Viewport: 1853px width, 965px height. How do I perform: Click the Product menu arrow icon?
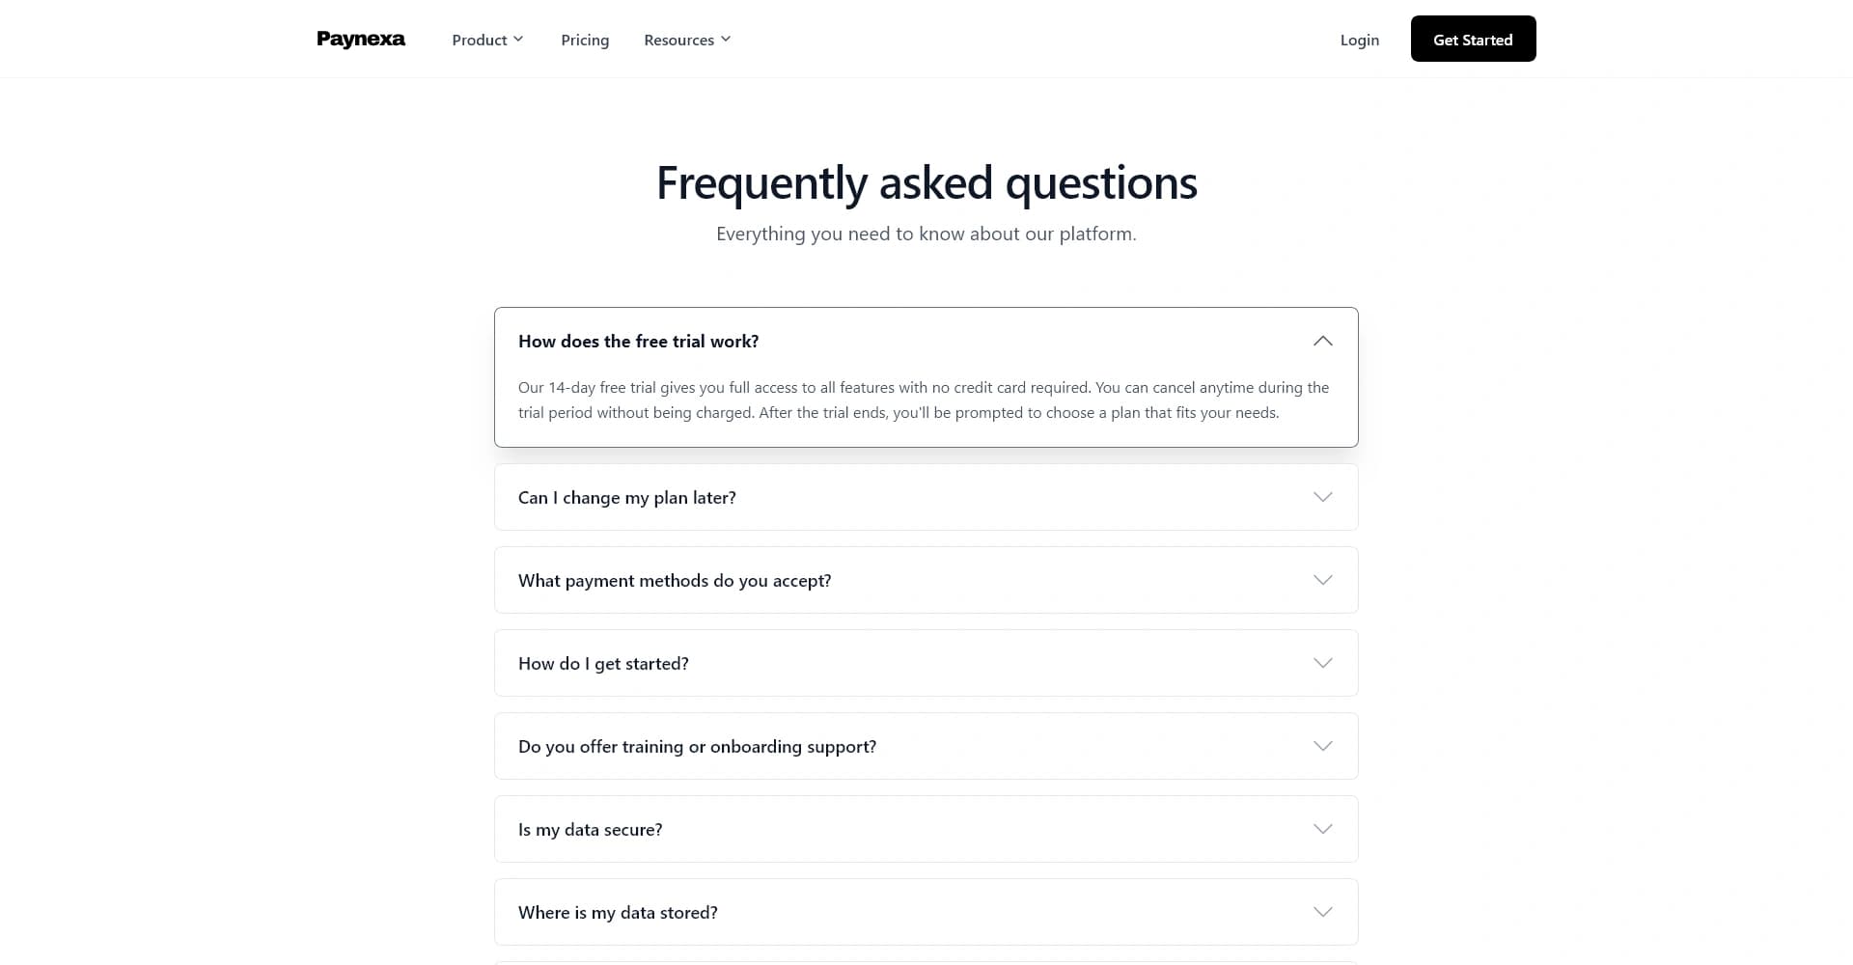[x=518, y=40]
